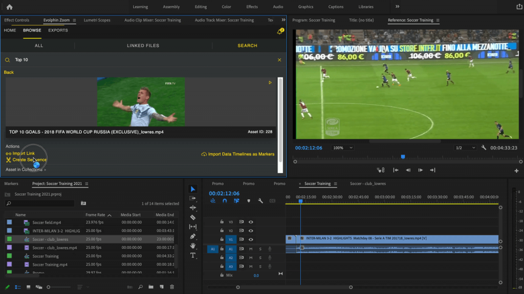
Task: Click New Bin folder icon in Project panel
Action: click(x=151, y=287)
